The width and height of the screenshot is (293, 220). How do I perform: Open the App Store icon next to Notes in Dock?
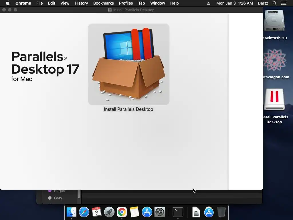click(147, 212)
